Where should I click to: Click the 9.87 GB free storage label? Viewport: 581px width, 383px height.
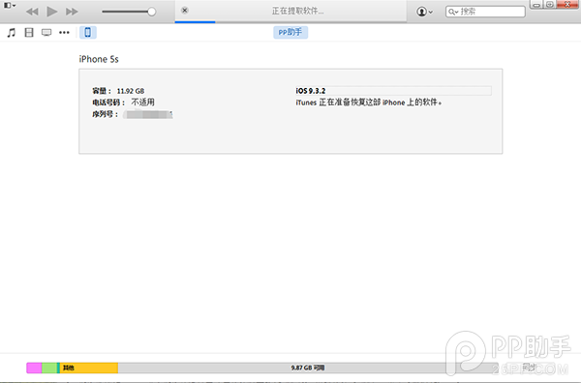coord(308,368)
